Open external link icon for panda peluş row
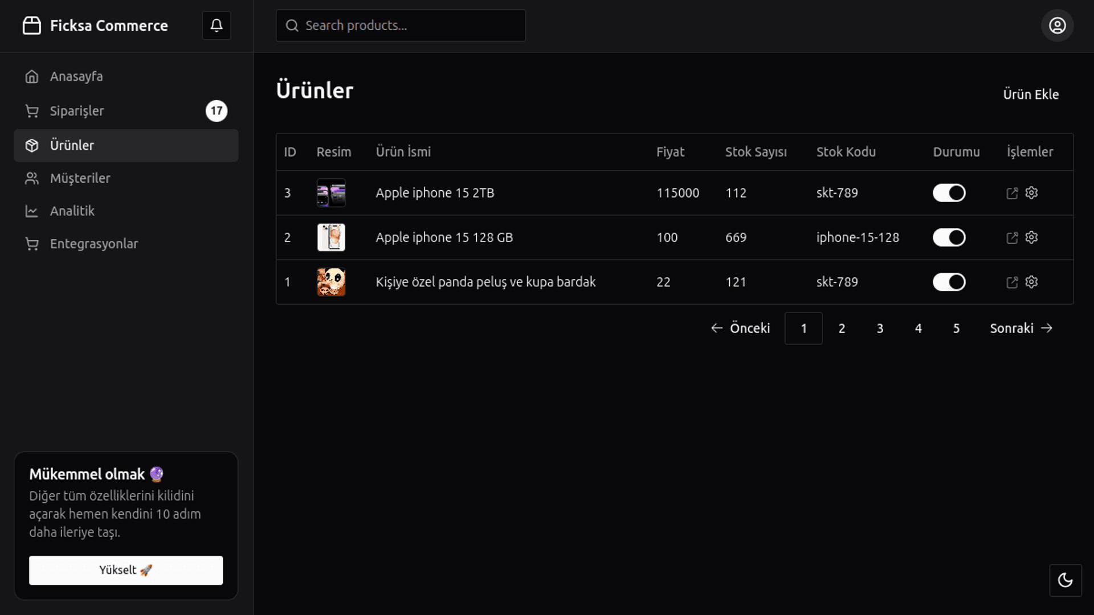Screen dimensions: 1094x615 [x=1012, y=282]
